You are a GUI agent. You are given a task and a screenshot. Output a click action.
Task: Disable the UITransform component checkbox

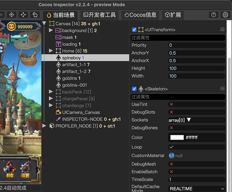pyautogui.click(x=134, y=30)
